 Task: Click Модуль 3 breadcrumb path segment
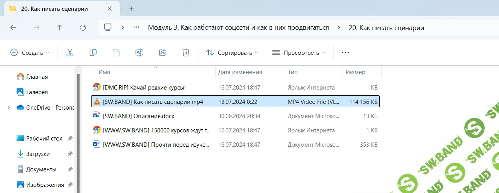(238, 27)
